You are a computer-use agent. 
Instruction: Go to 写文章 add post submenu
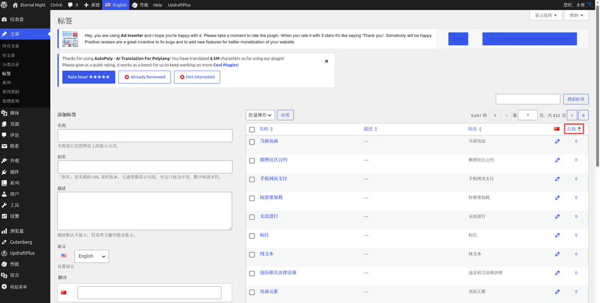pos(8,56)
